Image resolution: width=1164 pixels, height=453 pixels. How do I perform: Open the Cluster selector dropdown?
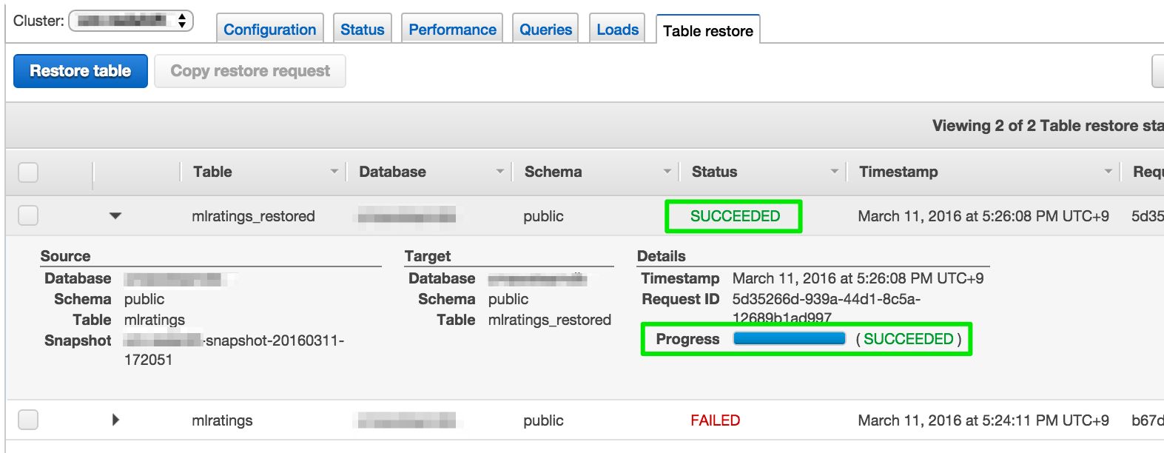[131, 21]
